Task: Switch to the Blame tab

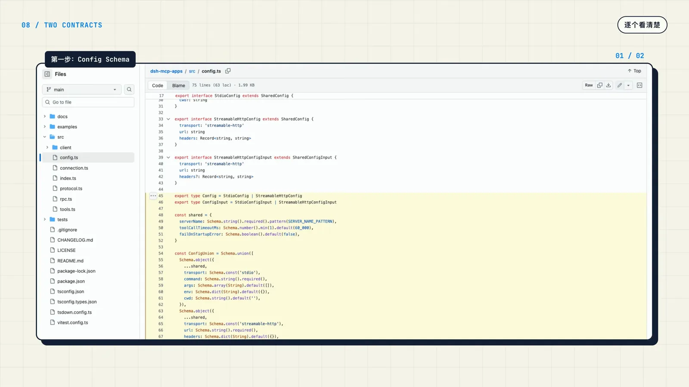Action: [x=179, y=86]
